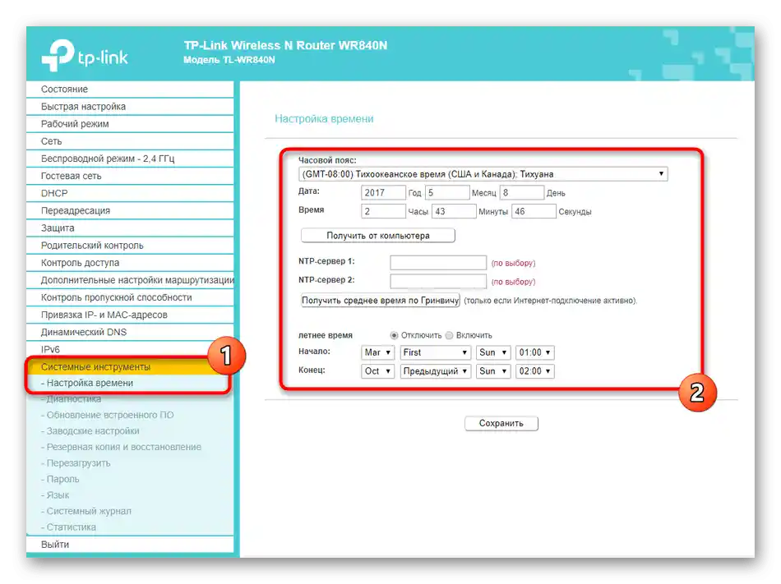The image size is (781, 584).
Task: Go to Рабочий режим page
Action: (x=130, y=124)
